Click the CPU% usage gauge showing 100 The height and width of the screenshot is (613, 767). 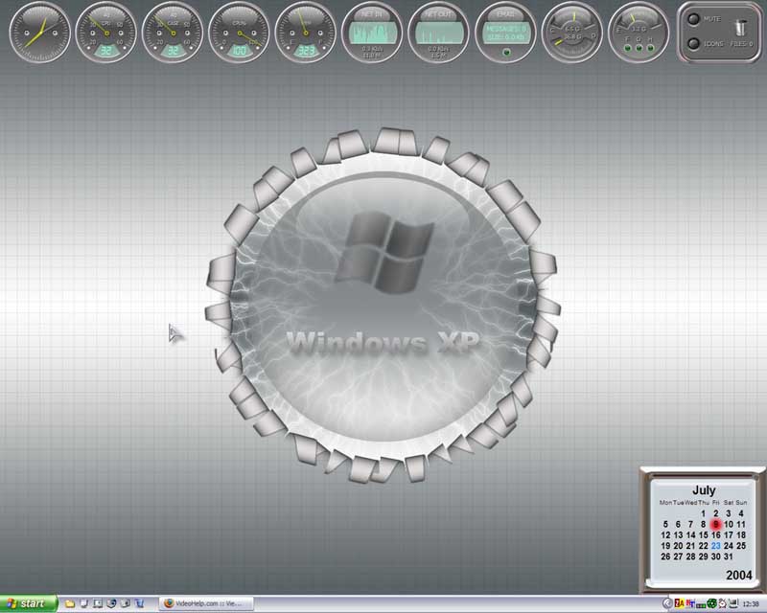pyautogui.click(x=239, y=33)
